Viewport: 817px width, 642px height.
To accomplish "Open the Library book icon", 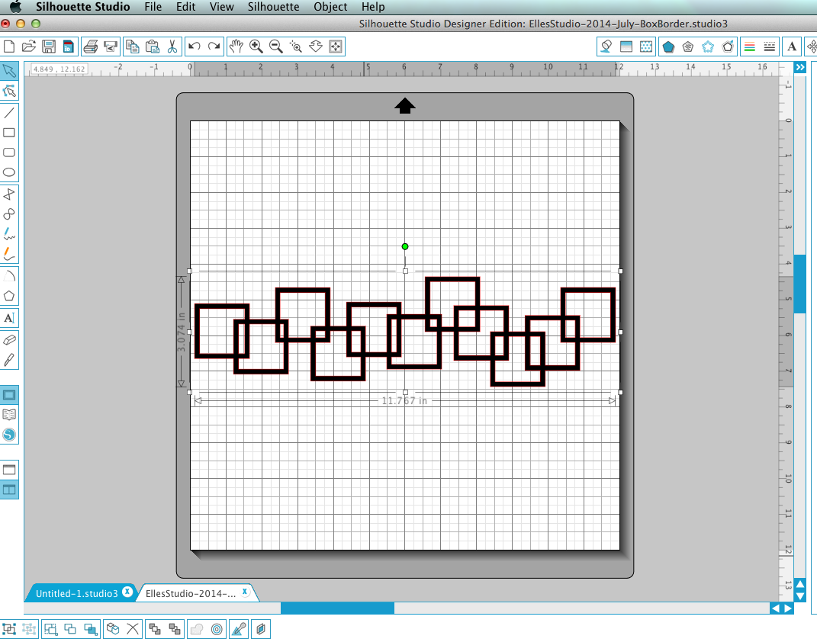I will click(x=9, y=415).
